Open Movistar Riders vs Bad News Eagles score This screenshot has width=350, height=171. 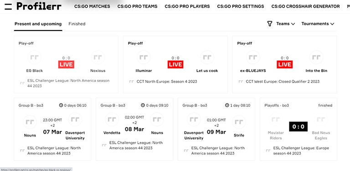click(x=298, y=127)
